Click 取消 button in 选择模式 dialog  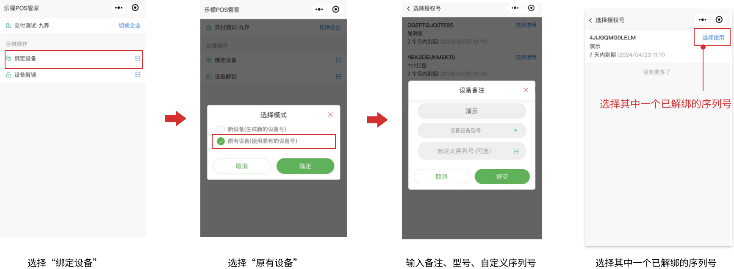(x=242, y=166)
